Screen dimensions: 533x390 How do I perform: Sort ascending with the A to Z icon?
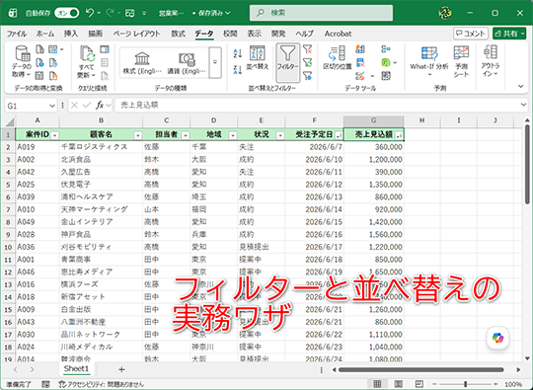click(x=237, y=53)
